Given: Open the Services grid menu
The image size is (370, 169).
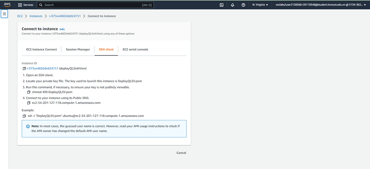Looking at the screenshot, I should pyautogui.click(x=26, y=5).
